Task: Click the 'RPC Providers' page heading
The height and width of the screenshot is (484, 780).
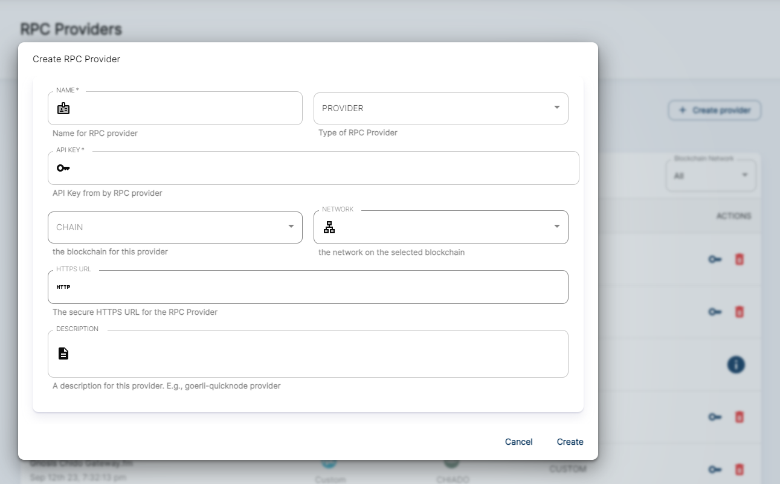Action: tap(71, 29)
